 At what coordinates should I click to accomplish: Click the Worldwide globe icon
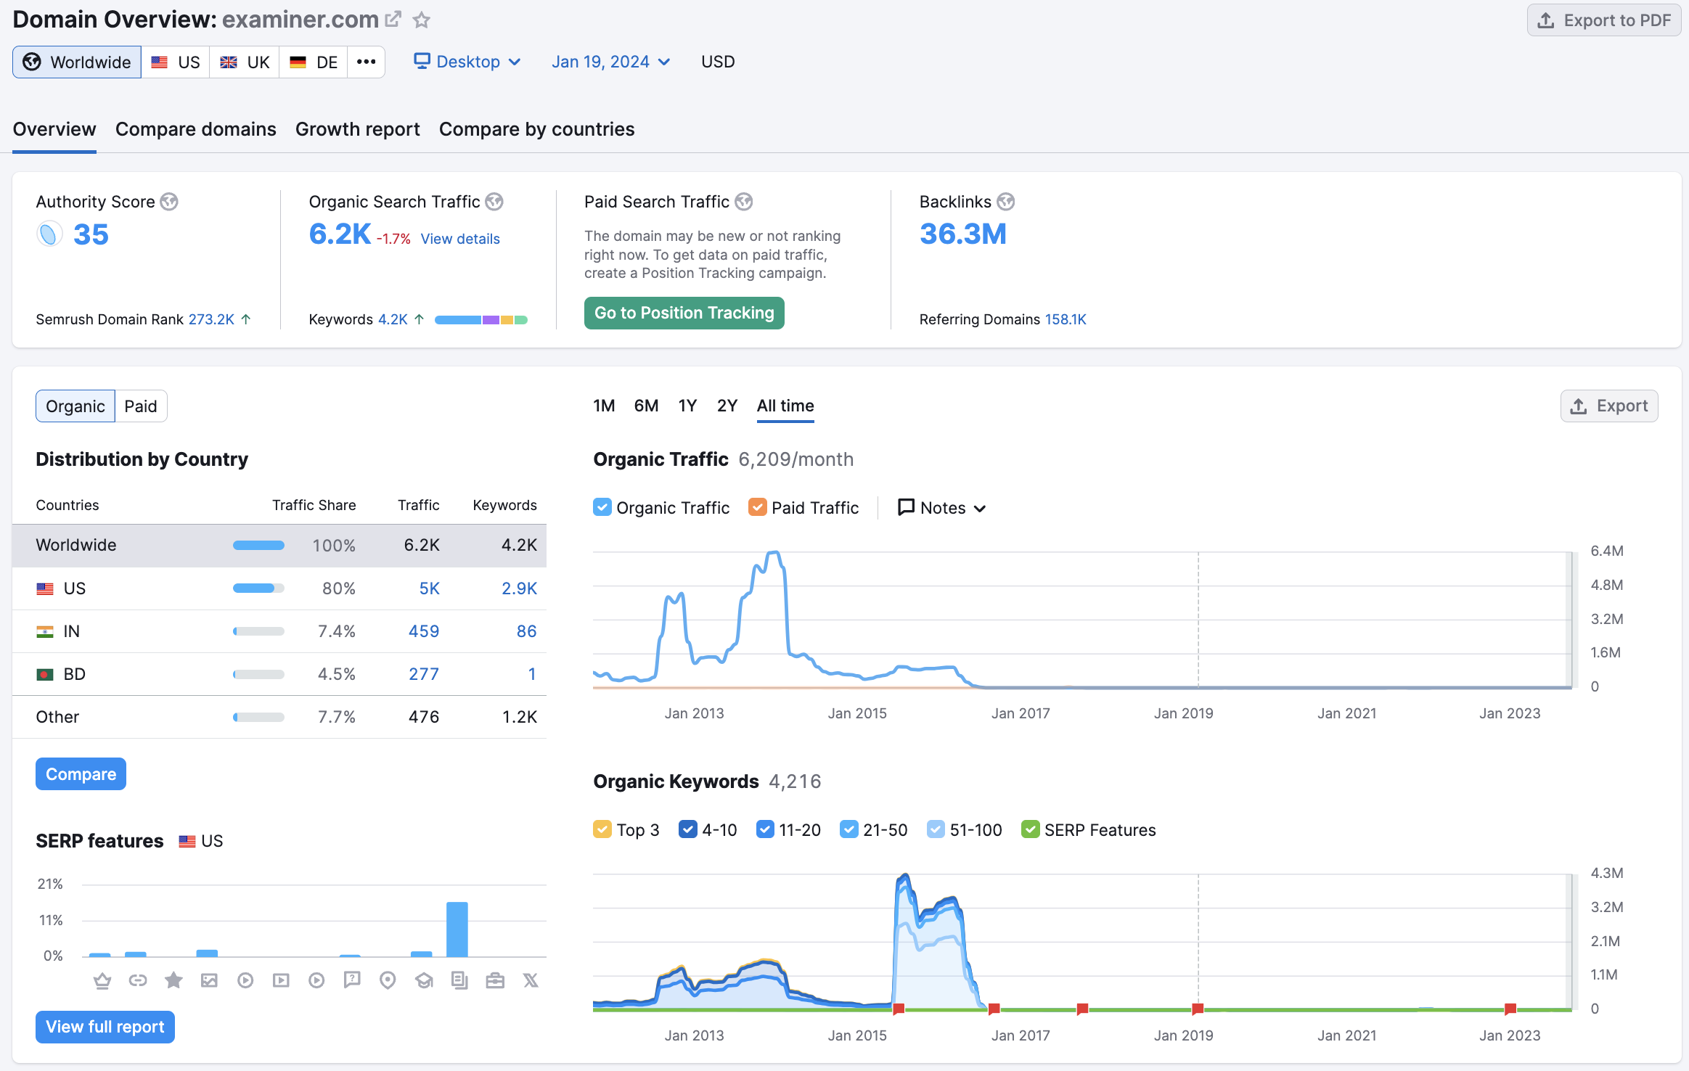(x=32, y=60)
